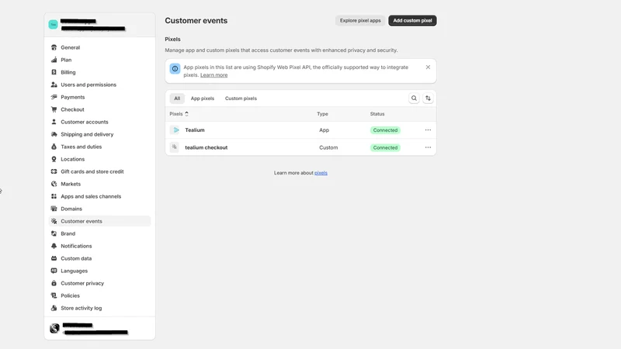Open the tealium checkout pixel

(x=206, y=147)
